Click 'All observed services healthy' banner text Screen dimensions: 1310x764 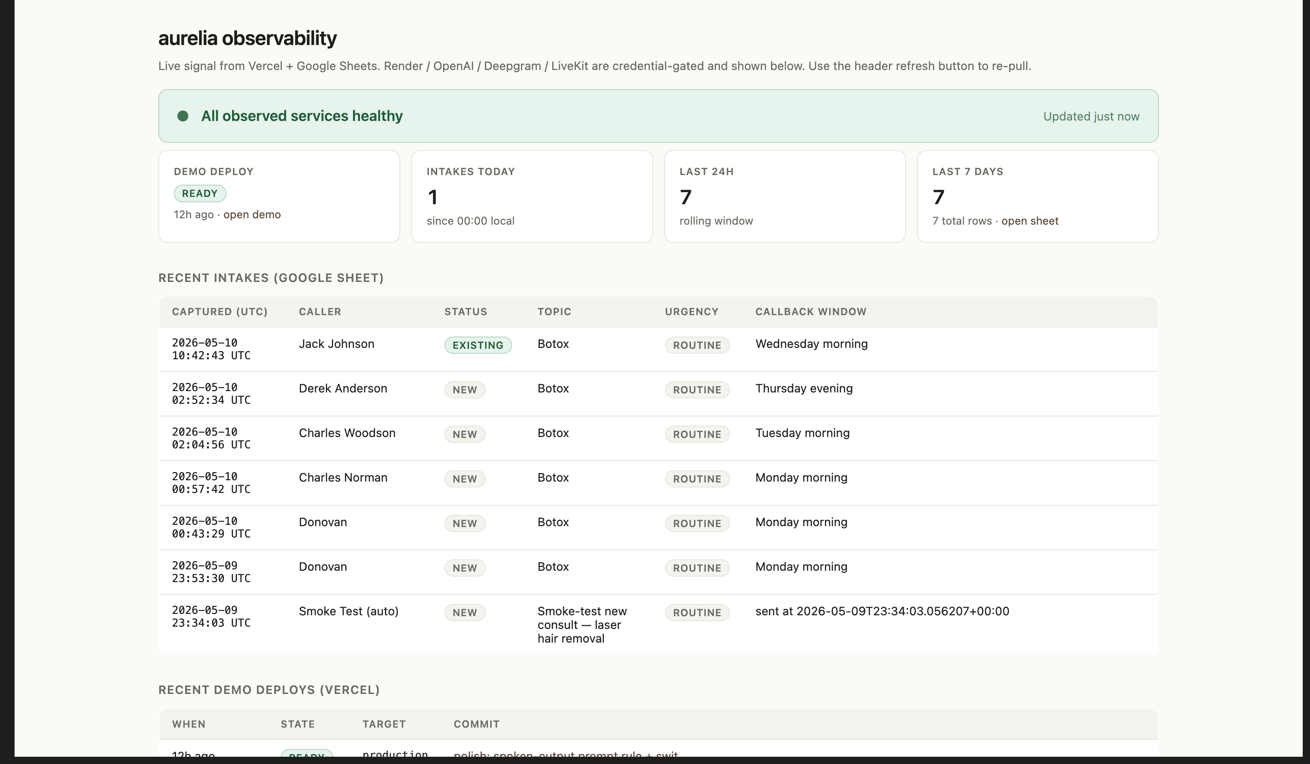tap(302, 116)
